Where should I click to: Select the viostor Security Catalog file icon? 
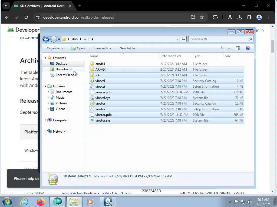[x=92, y=103]
